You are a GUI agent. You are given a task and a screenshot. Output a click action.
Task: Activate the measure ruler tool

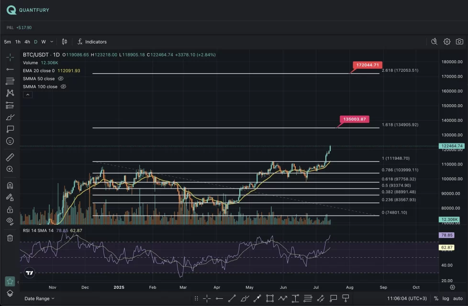coord(10,157)
